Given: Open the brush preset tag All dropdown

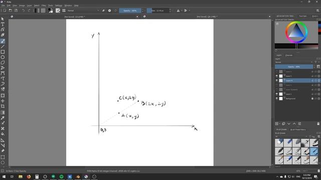Looking at the screenshot, I should (291, 136).
